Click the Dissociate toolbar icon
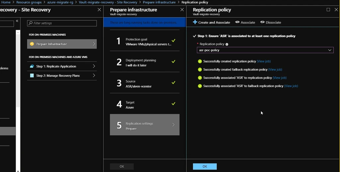This screenshot has width=340, height=172. [262, 22]
